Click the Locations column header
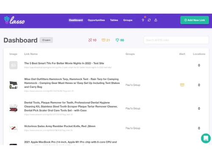Viewport: 212px width, 159px height. [x=199, y=54]
